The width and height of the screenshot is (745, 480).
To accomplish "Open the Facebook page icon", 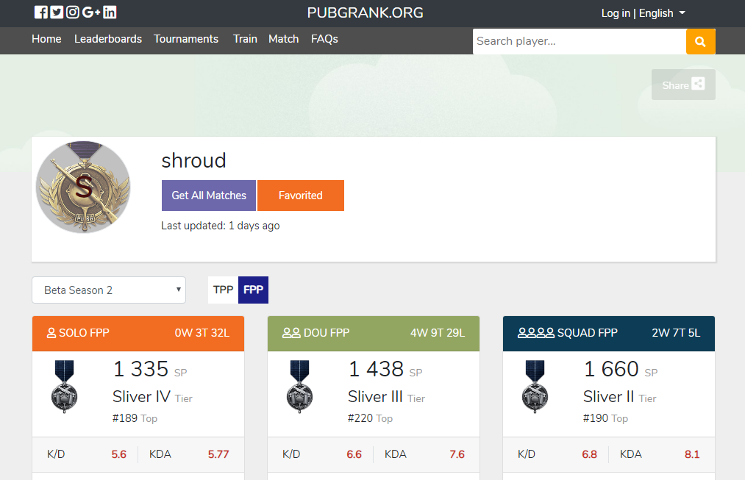I will click(x=41, y=12).
